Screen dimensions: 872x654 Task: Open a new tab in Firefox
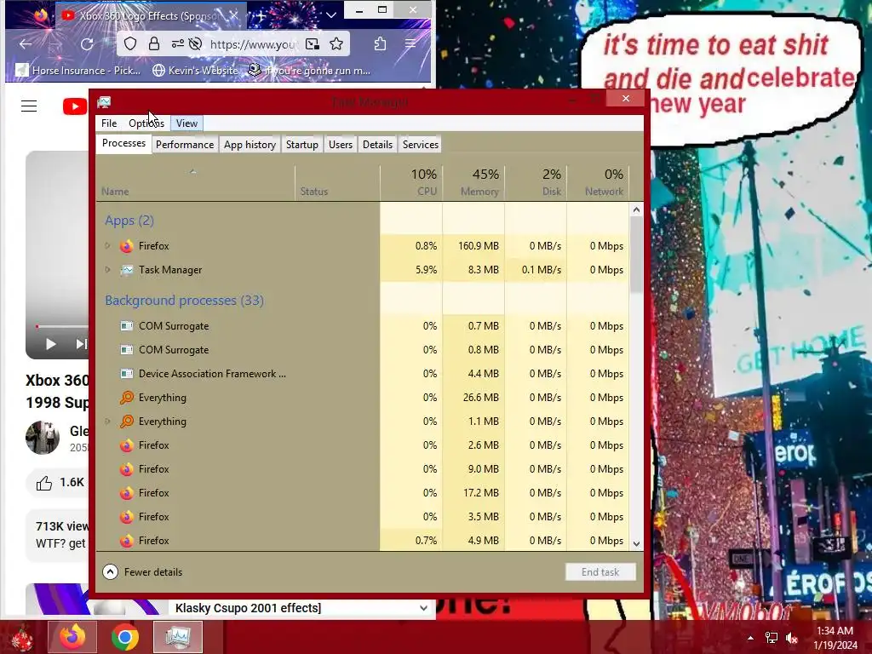261,15
